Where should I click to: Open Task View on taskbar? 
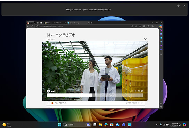point(94,125)
